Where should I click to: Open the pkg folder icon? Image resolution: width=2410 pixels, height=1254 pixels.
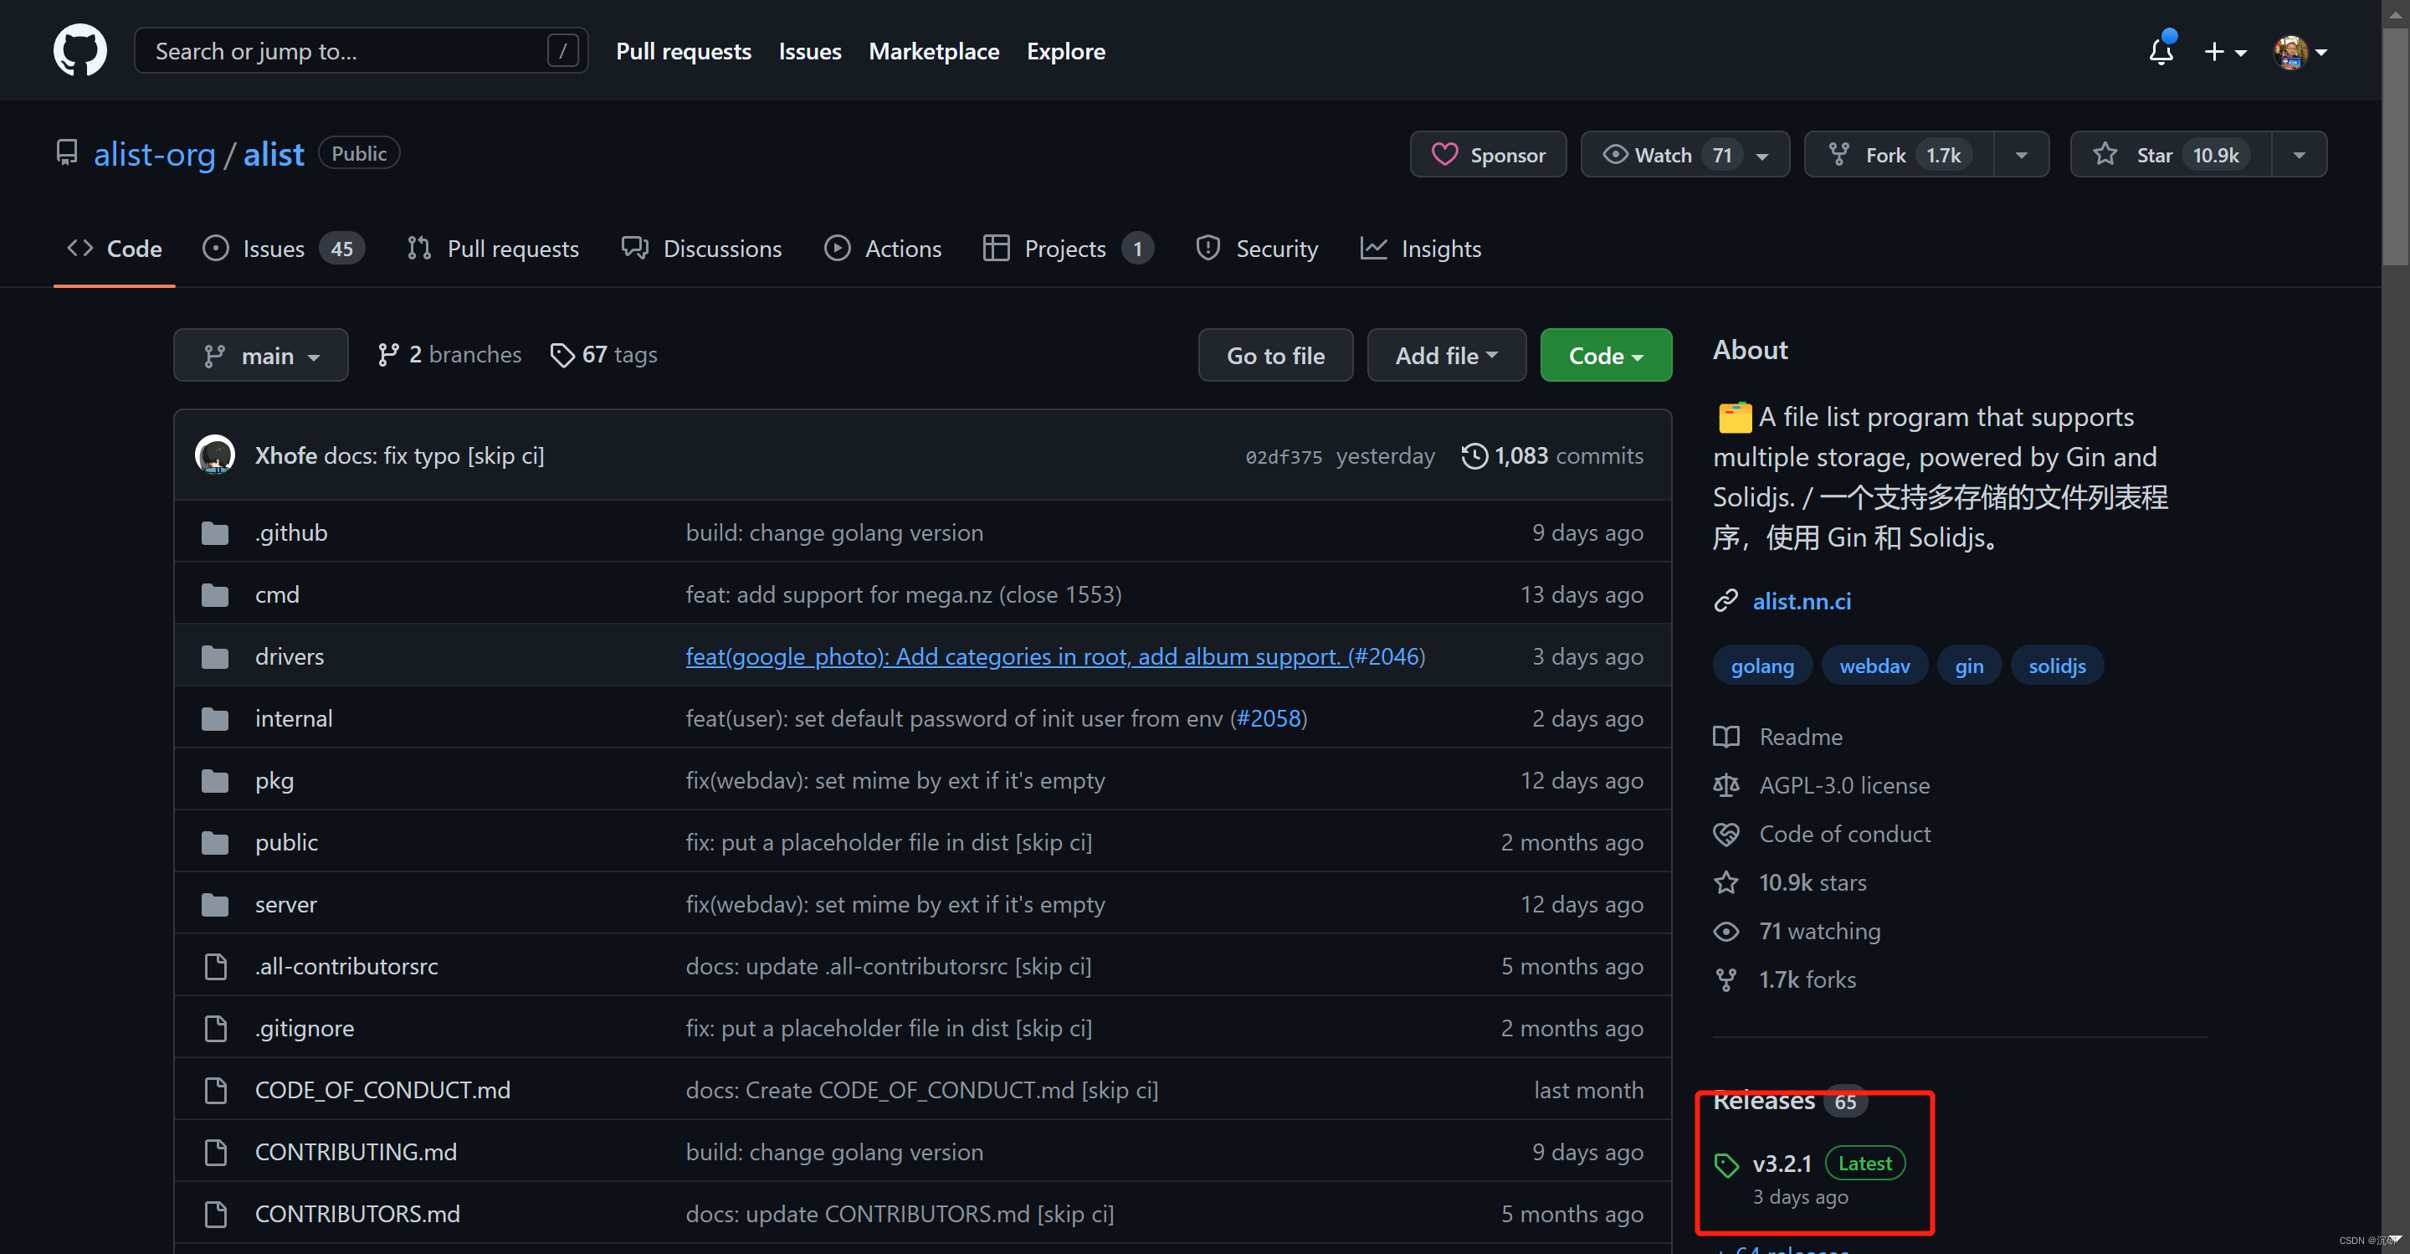(x=215, y=779)
